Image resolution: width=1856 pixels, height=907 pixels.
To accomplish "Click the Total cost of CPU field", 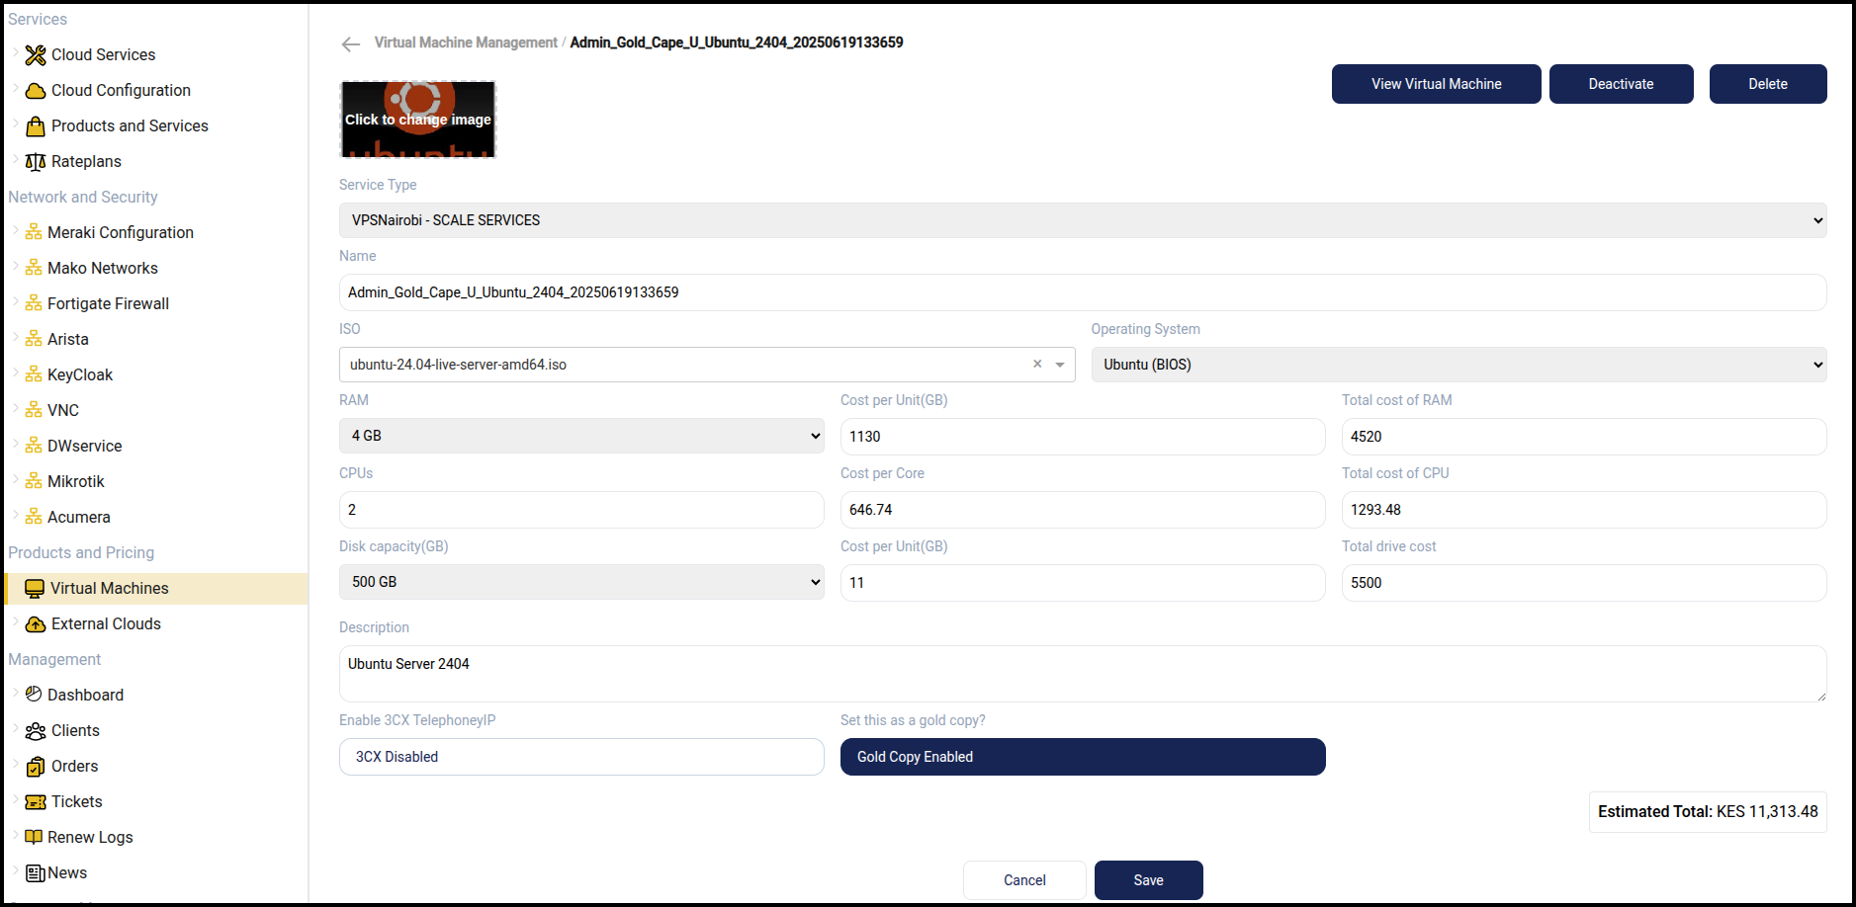I will [x=1584, y=510].
